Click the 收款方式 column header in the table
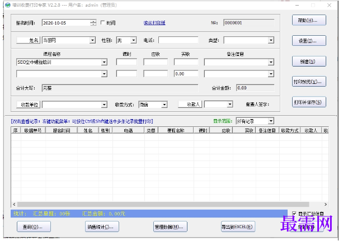 click(x=290, y=130)
